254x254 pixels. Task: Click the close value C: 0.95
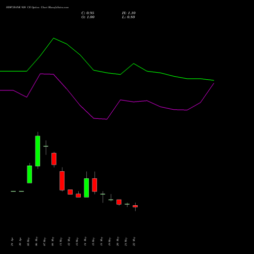88,13
